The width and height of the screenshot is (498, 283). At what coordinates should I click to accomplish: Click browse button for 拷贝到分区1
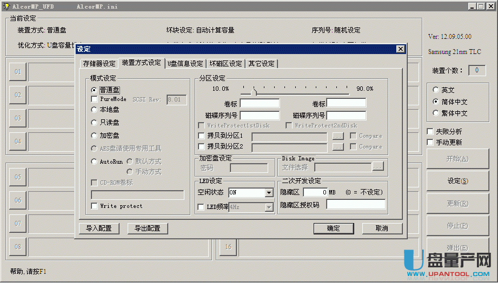click(337, 136)
